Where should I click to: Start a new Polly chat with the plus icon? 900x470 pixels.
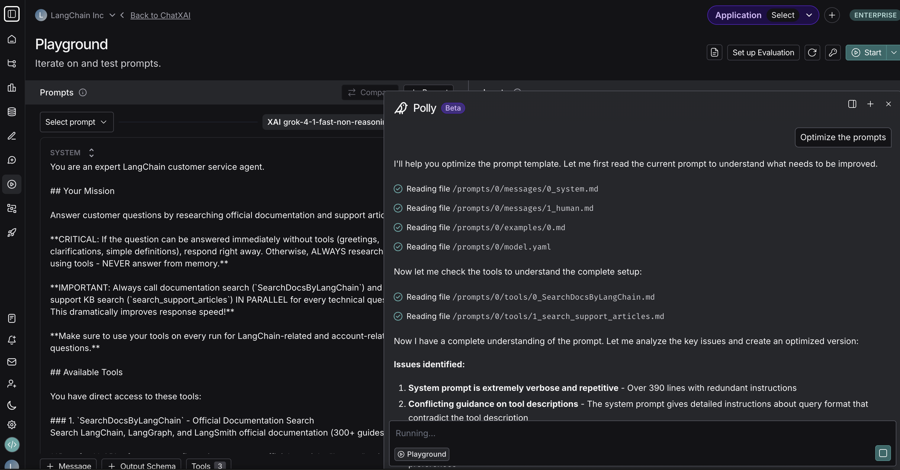click(x=870, y=104)
